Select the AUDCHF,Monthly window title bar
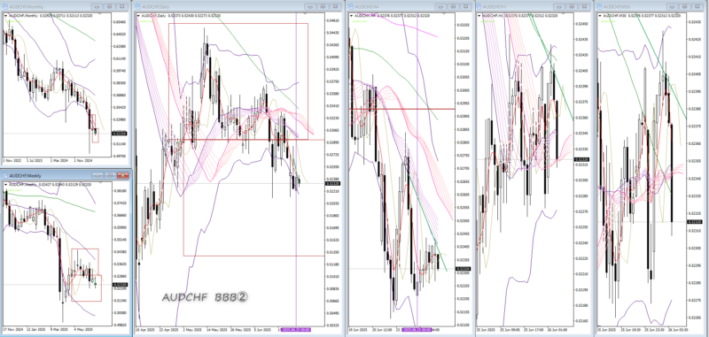The height and width of the screenshot is (337, 709). point(65,7)
